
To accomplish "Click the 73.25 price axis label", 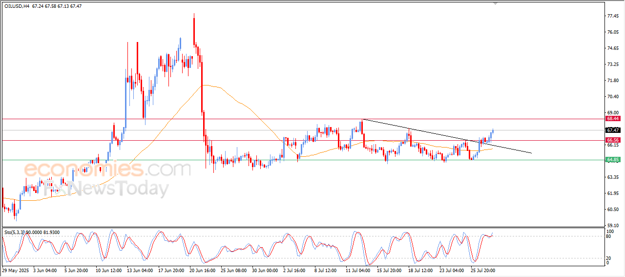I will click(613, 64).
